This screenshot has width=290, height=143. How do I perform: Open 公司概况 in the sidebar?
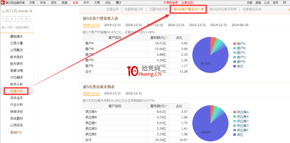coord(17,50)
